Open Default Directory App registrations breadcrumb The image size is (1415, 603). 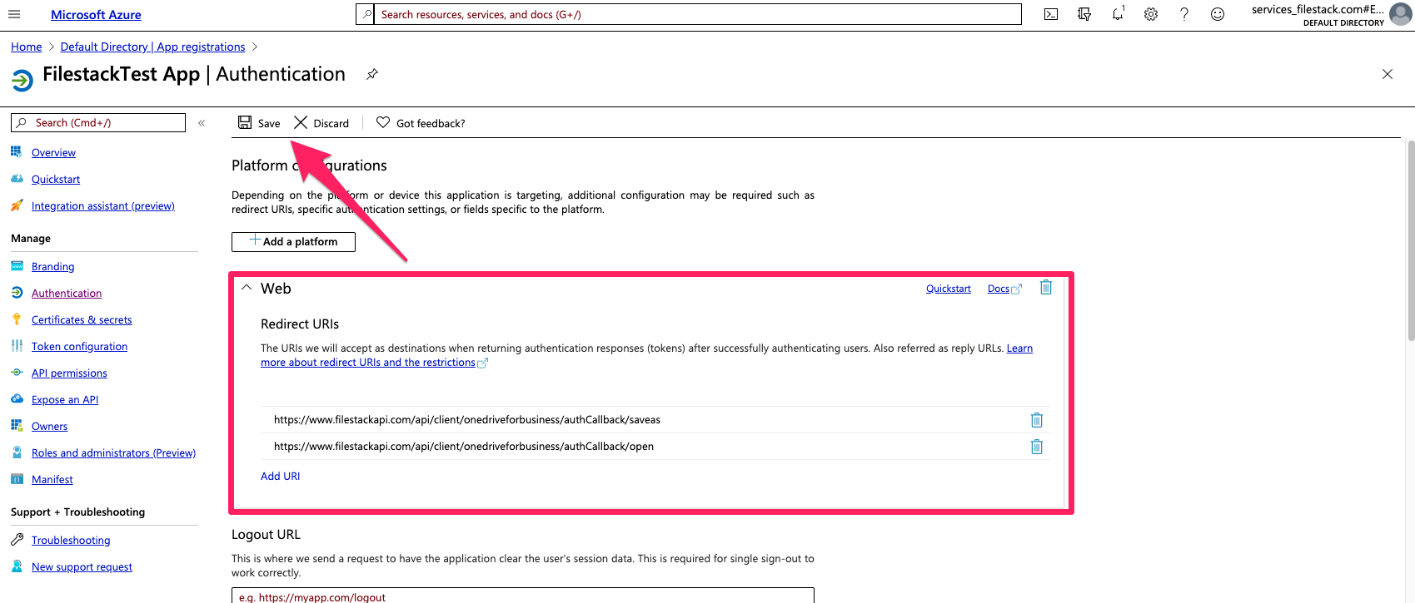pos(153,47)
